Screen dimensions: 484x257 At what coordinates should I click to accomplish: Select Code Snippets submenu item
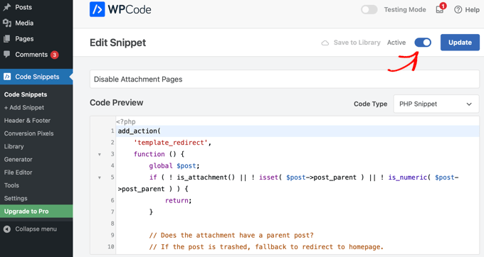pyautogui.click(x=26, y=94)
